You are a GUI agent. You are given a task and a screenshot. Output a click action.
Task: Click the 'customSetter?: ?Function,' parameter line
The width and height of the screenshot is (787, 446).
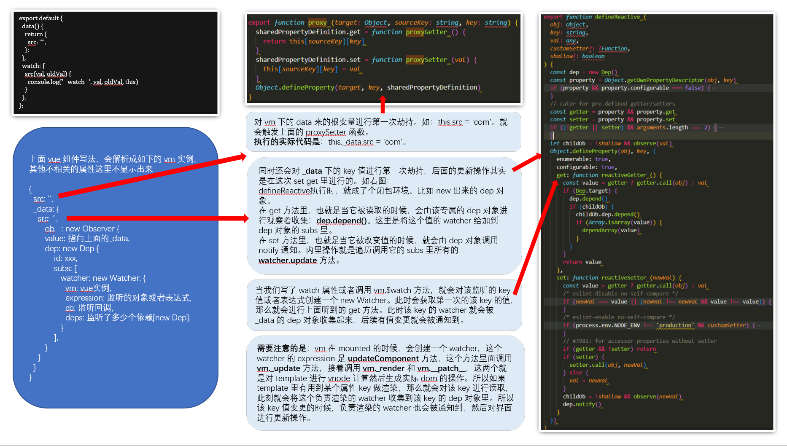(590, 48)
